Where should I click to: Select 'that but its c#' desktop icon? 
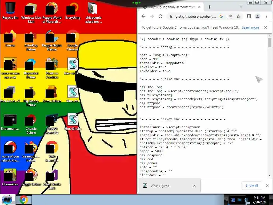point(10,94)
